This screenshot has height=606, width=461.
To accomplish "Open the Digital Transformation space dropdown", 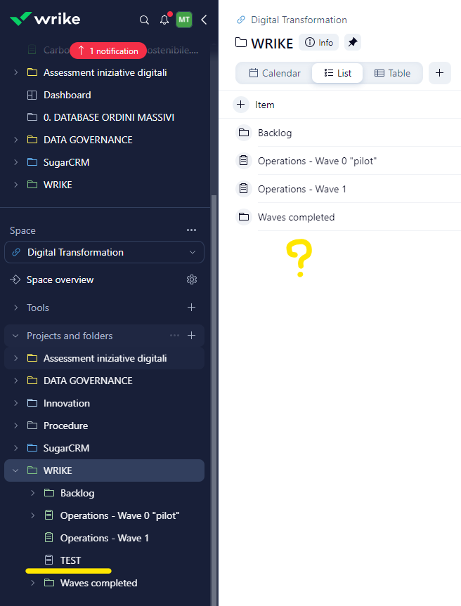I will [104, 252].
